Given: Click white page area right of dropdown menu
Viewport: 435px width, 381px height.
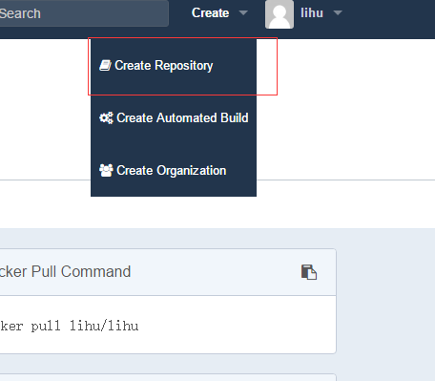Looking at the screenshot, I should [346, 127].
